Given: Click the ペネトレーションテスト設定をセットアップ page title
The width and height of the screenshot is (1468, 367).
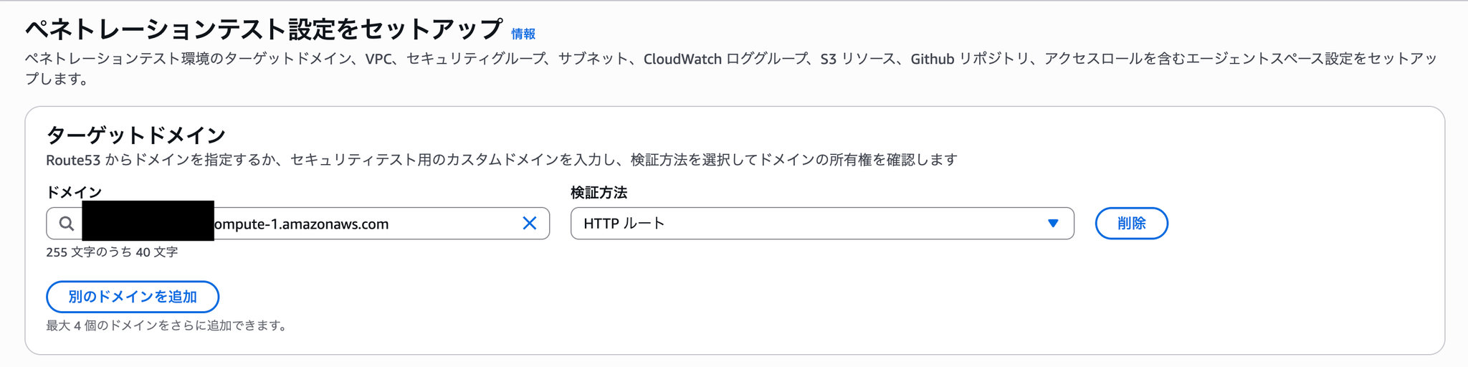Looking at the screenshot, I should pos(264,29).
